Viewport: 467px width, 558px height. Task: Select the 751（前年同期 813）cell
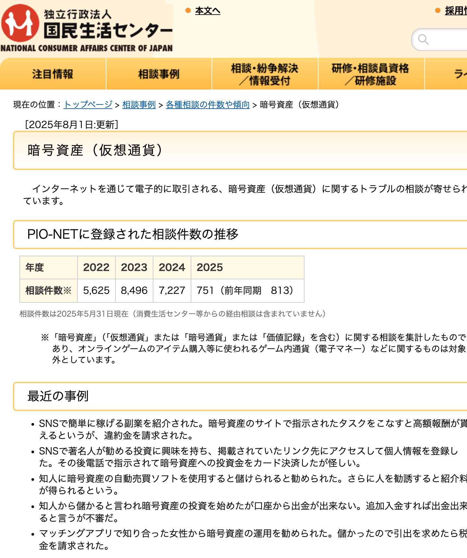coord(247,290)
